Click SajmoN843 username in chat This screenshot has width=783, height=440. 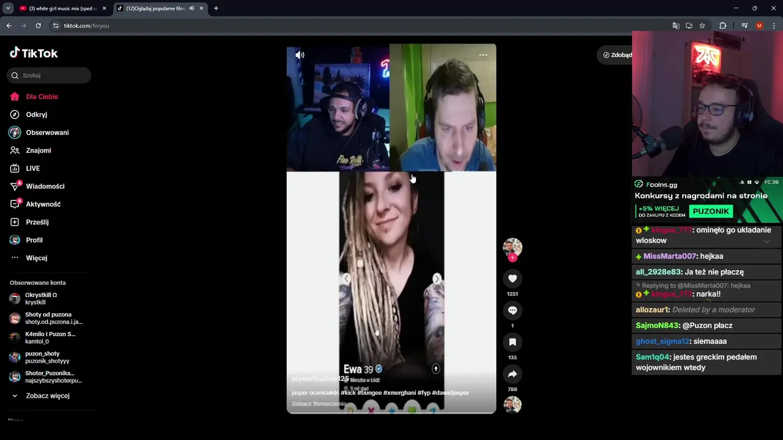pyautogui.click(x=658, y=326)
